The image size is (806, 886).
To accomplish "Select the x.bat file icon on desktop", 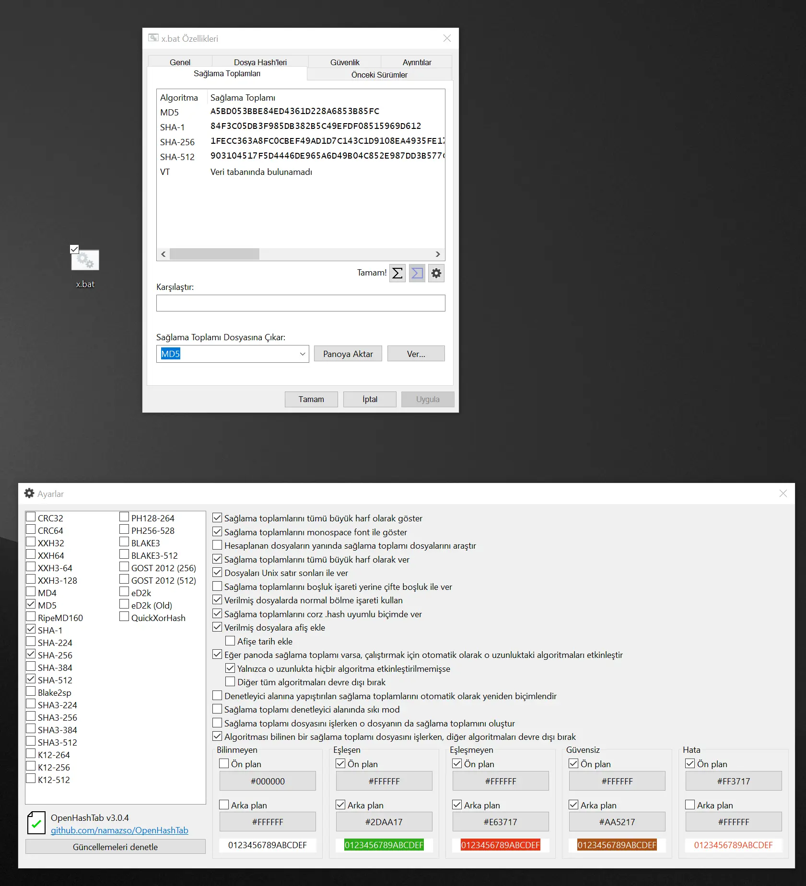I will click(x=85, y=260).
